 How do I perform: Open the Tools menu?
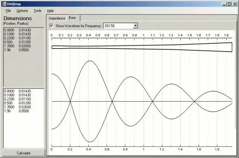click(x=37, y=11)
